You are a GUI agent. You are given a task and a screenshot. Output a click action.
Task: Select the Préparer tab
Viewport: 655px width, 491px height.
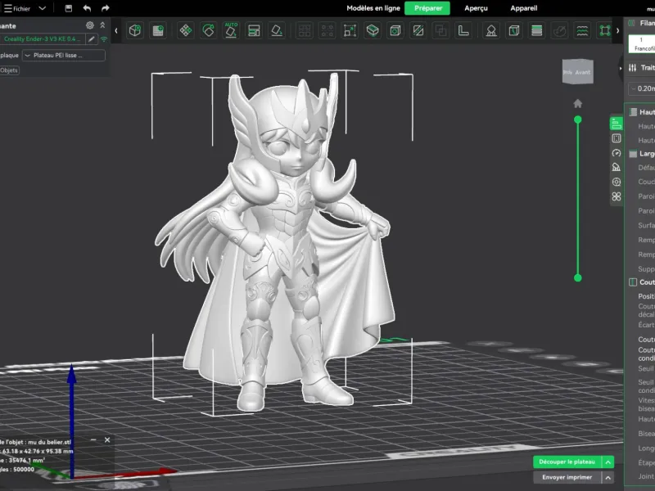tap(427, 8)
